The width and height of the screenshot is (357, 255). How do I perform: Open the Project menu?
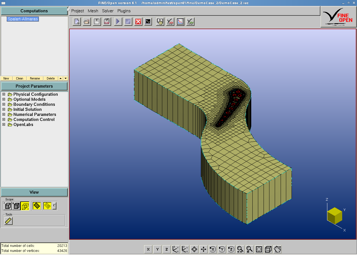(x=77, y=11)
